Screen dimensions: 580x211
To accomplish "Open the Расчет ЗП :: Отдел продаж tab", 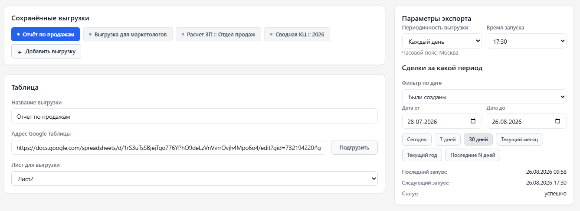I will point(218,34).
